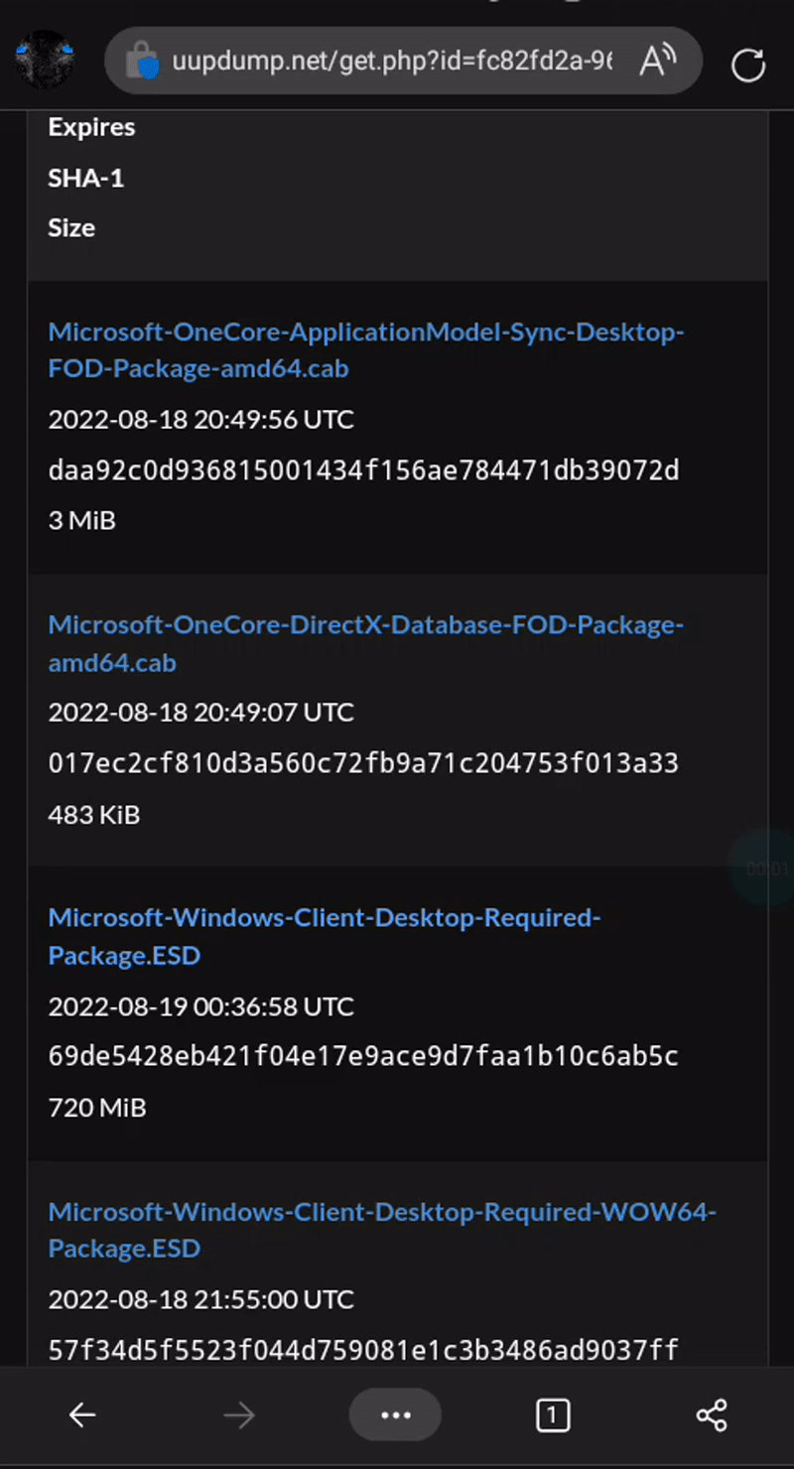
Task: Tap the Size column header
Action: coord(70,227)
